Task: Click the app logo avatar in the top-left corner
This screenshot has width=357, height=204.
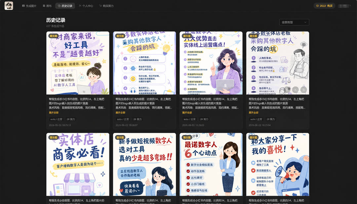Action: pyautogui.click(x=9, y=6)
